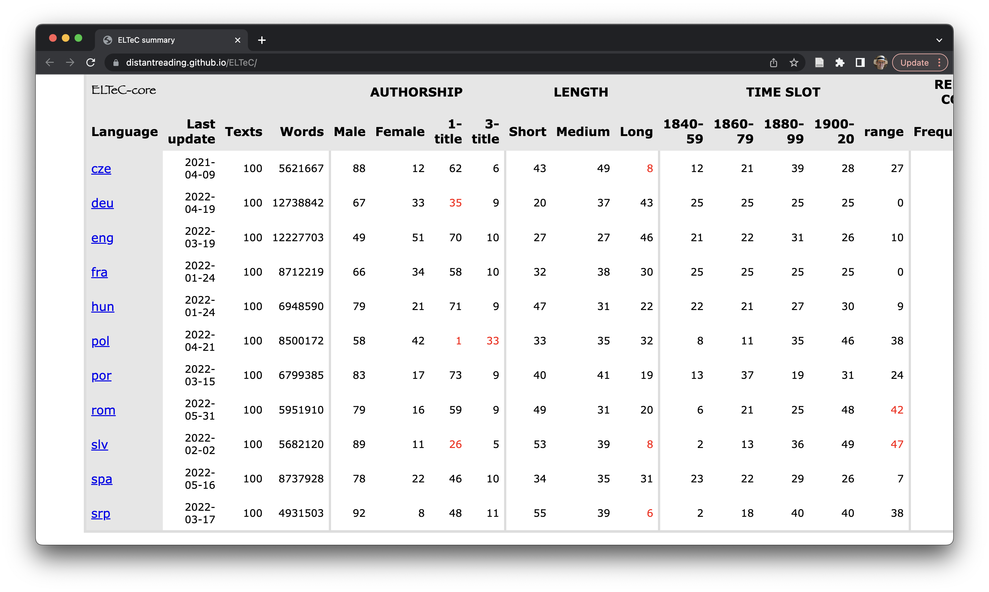Open the eng language link
This screenshot has width=989, height=592.
[102, 238]
